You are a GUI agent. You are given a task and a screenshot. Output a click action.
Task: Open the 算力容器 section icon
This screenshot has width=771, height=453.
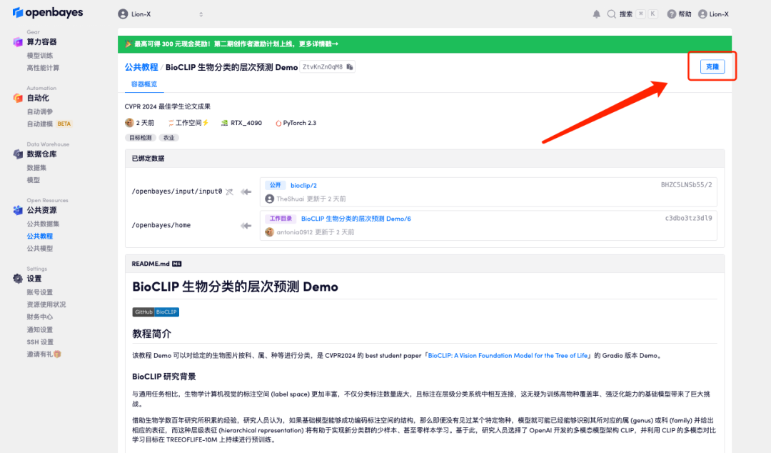(x=18, y=42)
